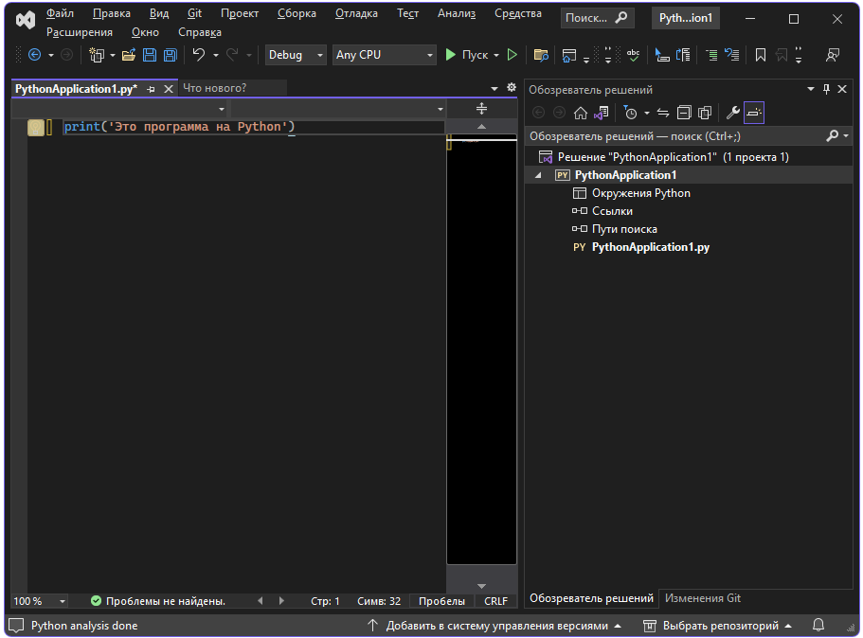863x638 pixels.
Task: Click the Navigate Backward arrow in main toolbar
Action: (x=35, y=55)
